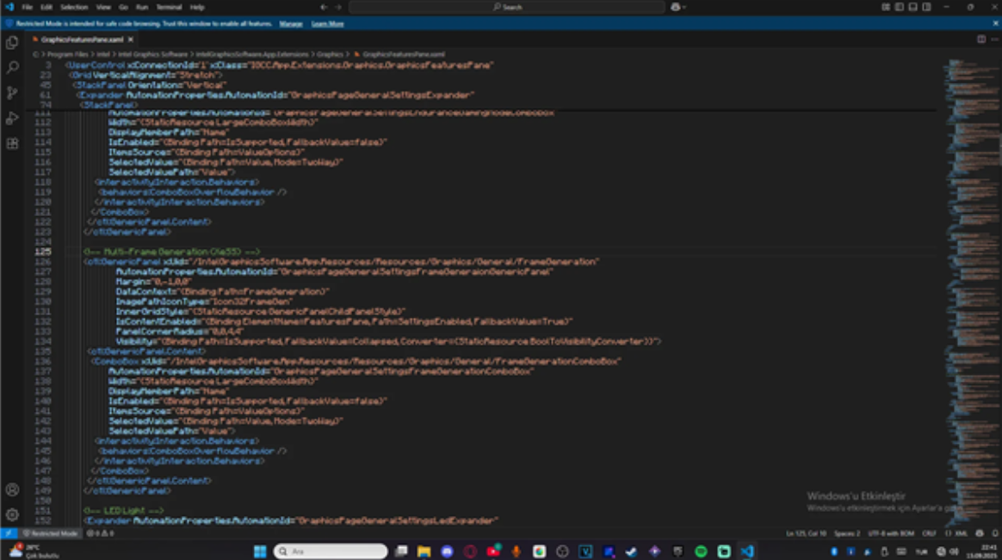Image resolution: width=1002 pixels, height=560 pixels.
Task: Click the Manage link in Restricted Mode banner
Action: (x=291, y=24)
